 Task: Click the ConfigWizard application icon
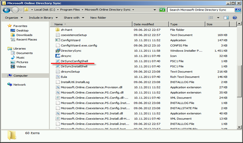(57, 40)
